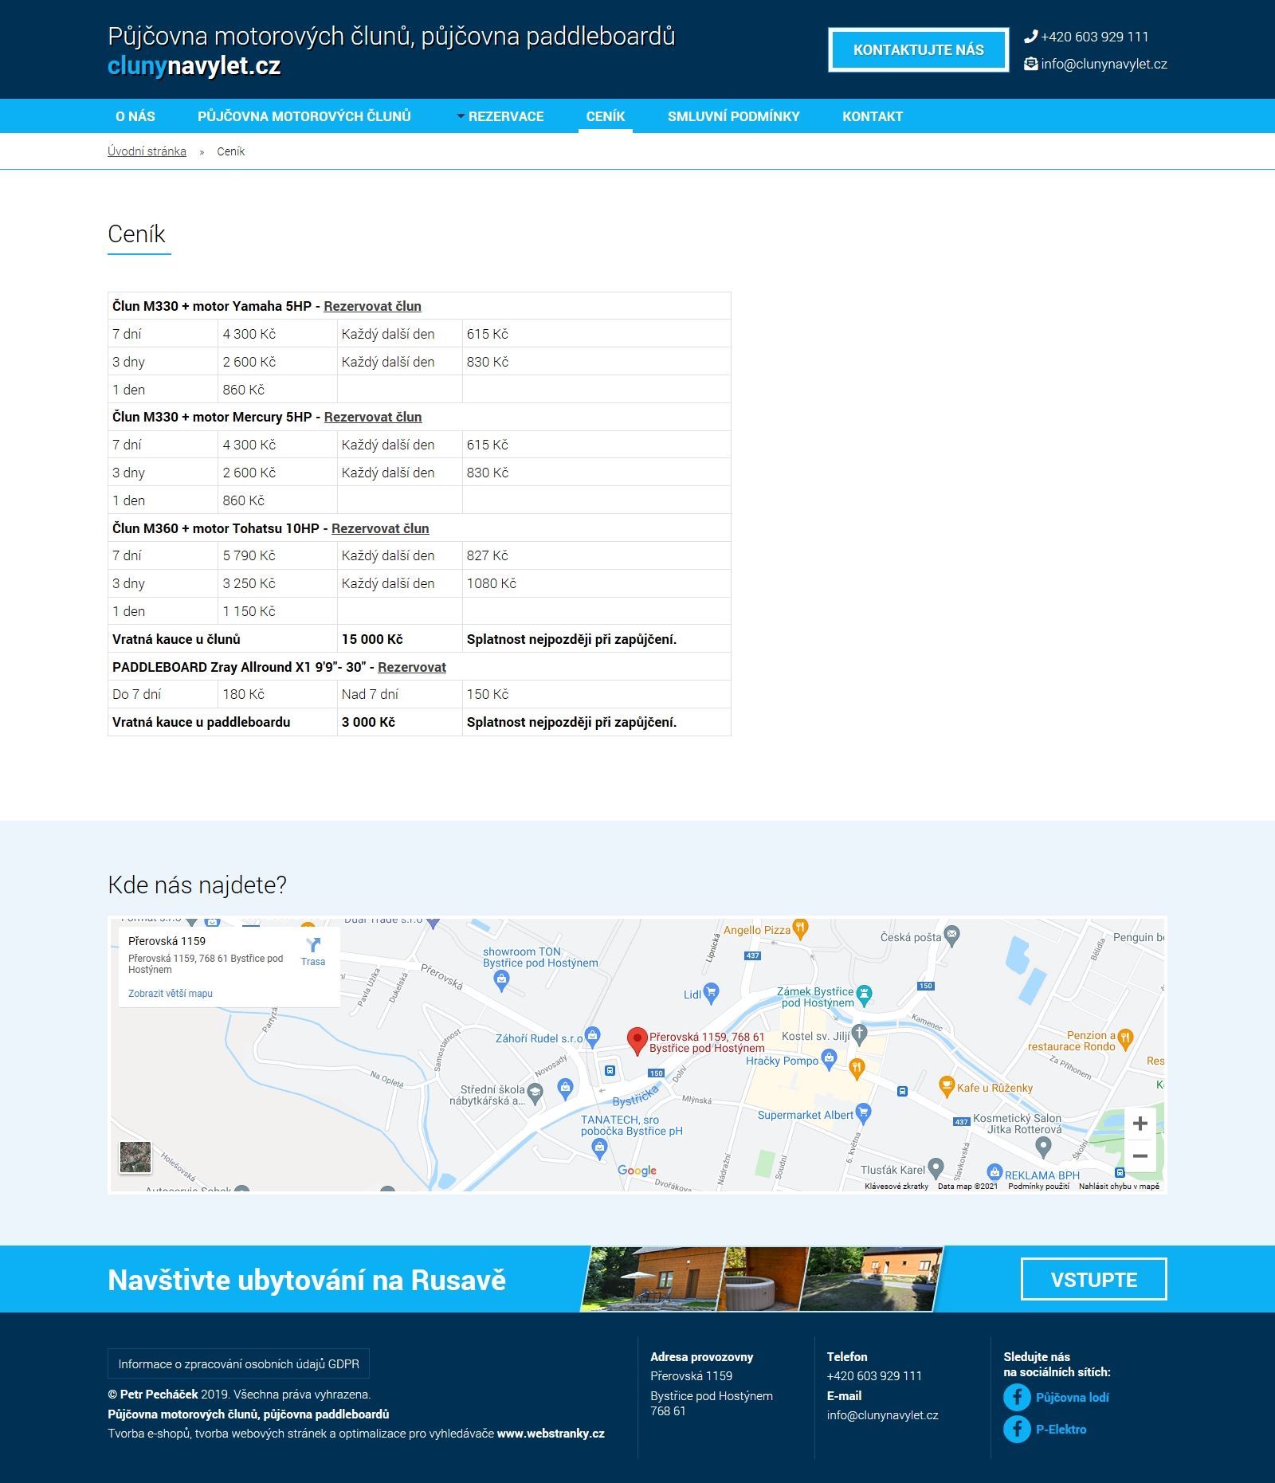This screenshot has height=1483, width=1275.
Task: Reserve the Yamaha 5HP boat link
Action: pyautogui.click(x=372, y=306)
